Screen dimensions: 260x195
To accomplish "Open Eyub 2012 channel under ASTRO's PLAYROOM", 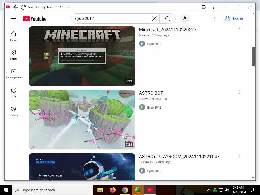I will point(154,171).
